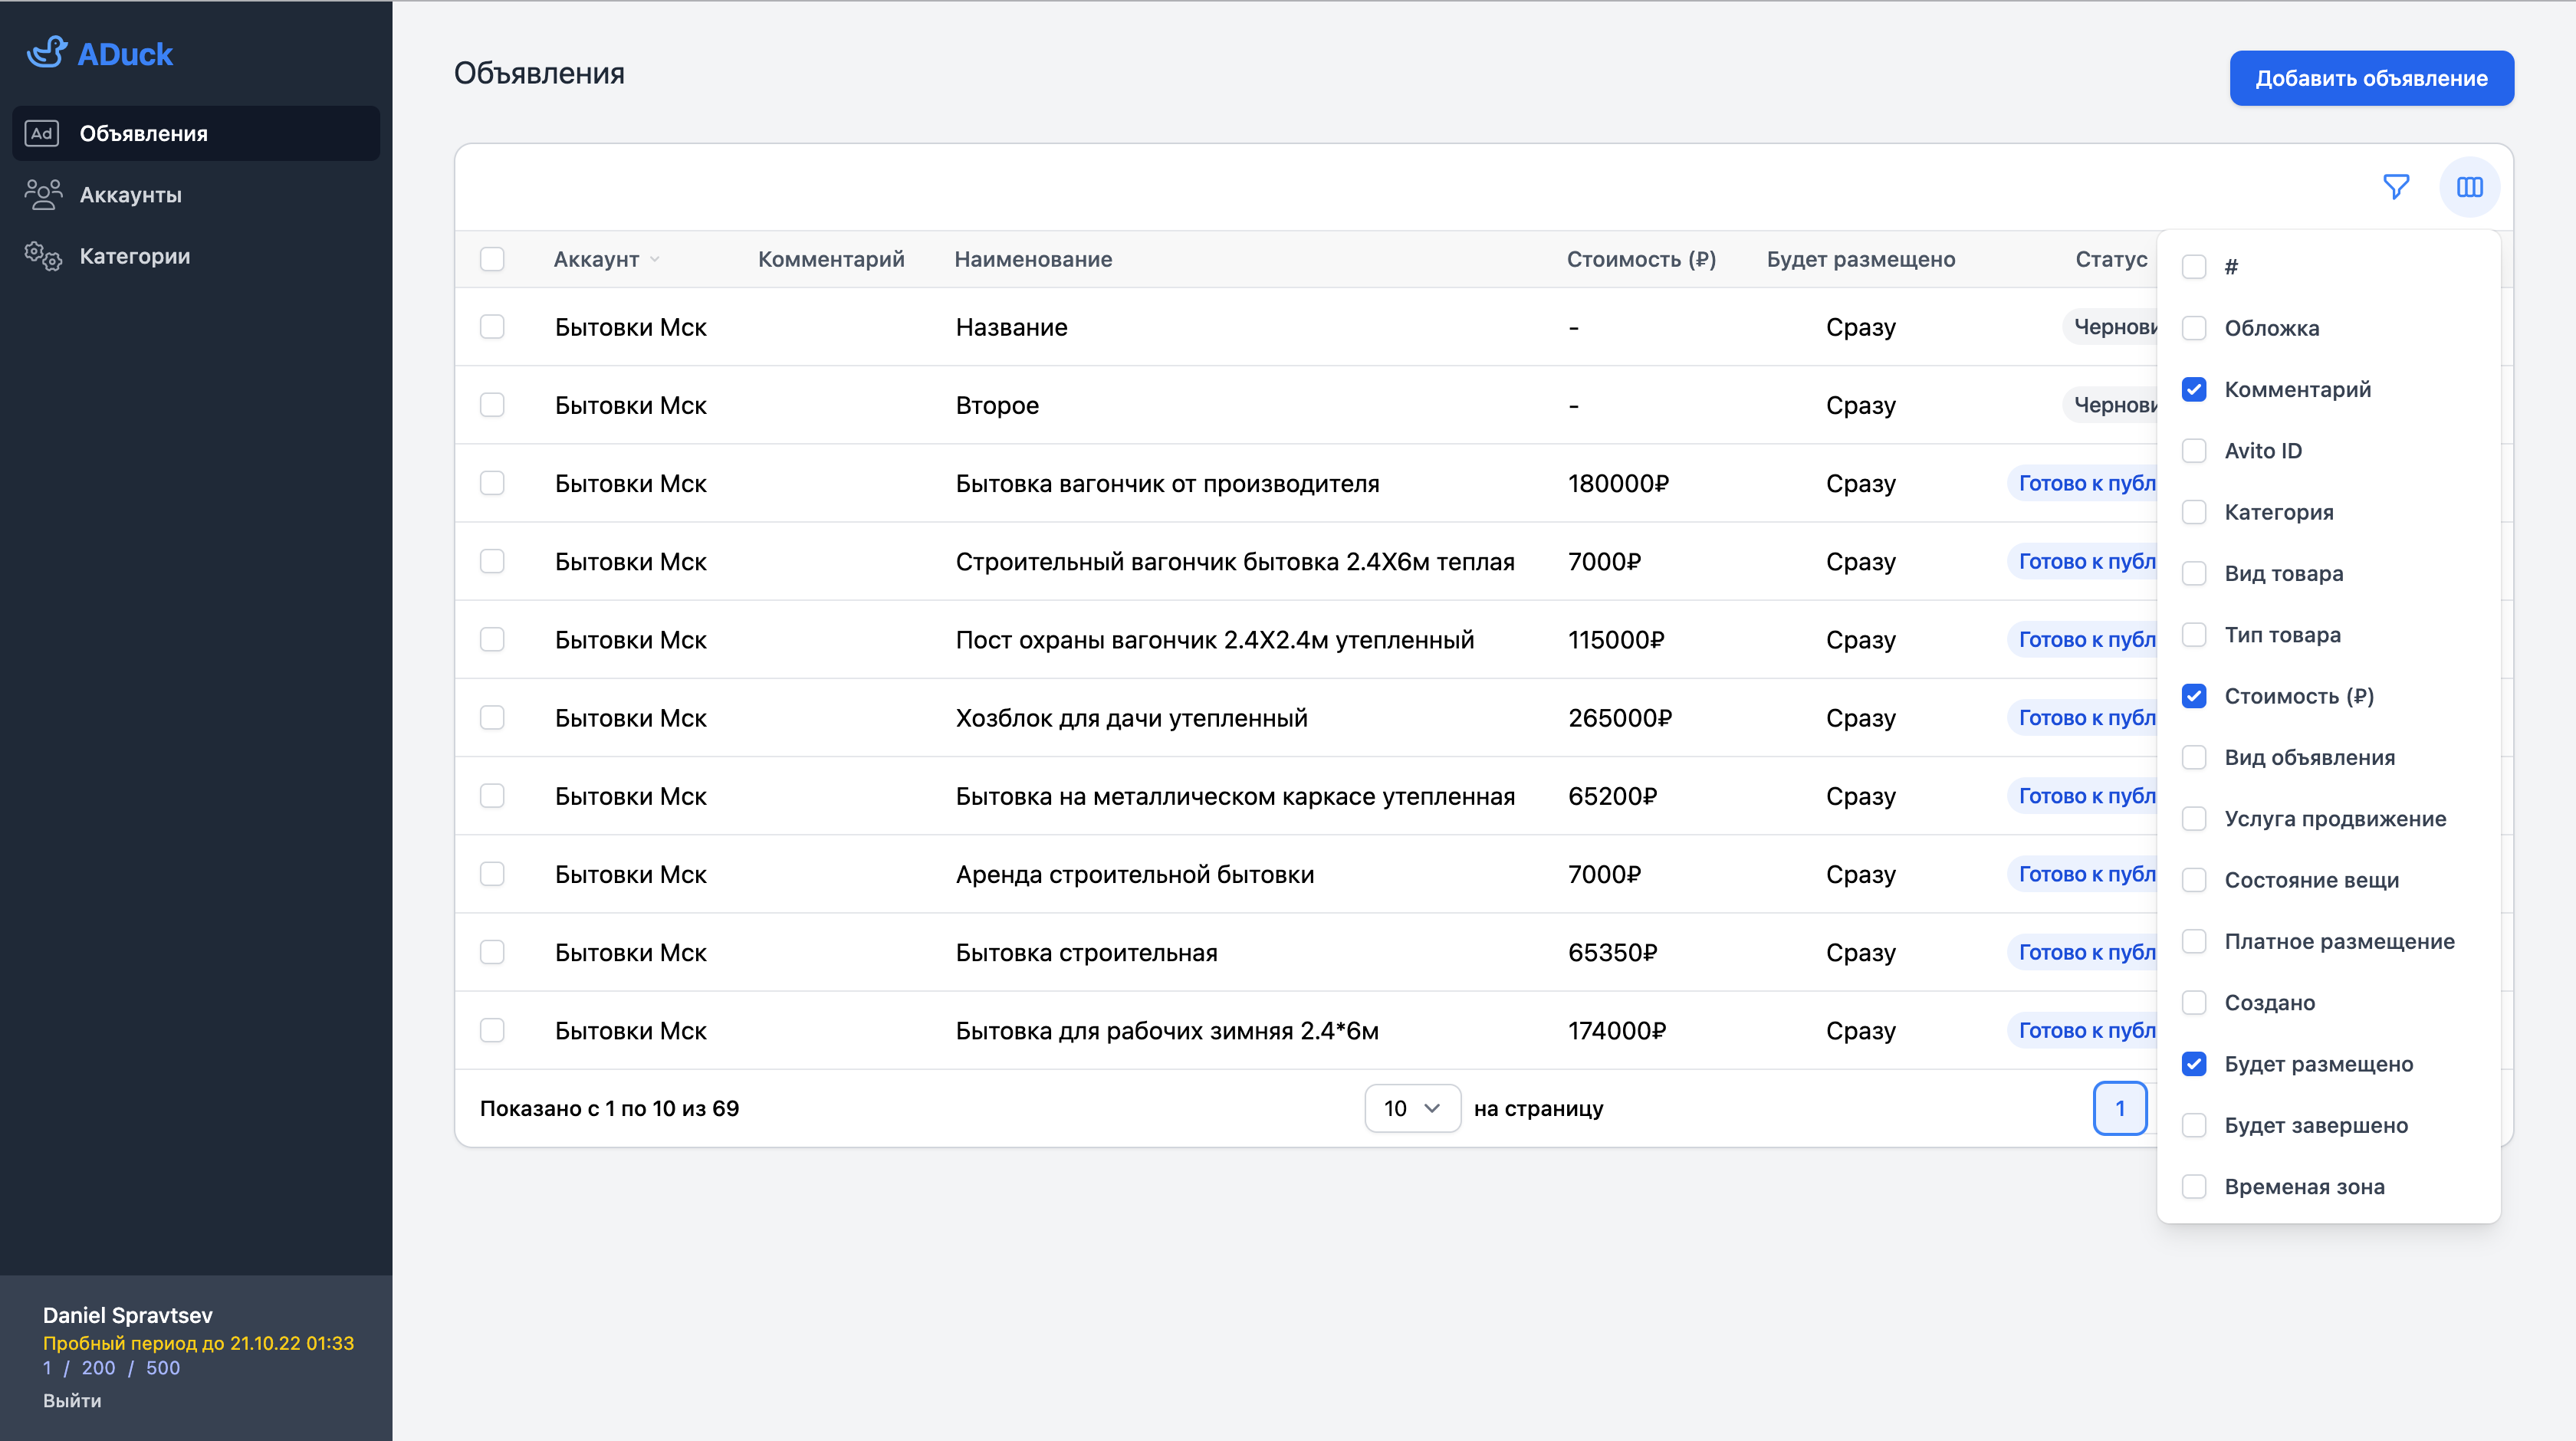
Task: Check the Обложка column option
Action: coord(2194,328)
